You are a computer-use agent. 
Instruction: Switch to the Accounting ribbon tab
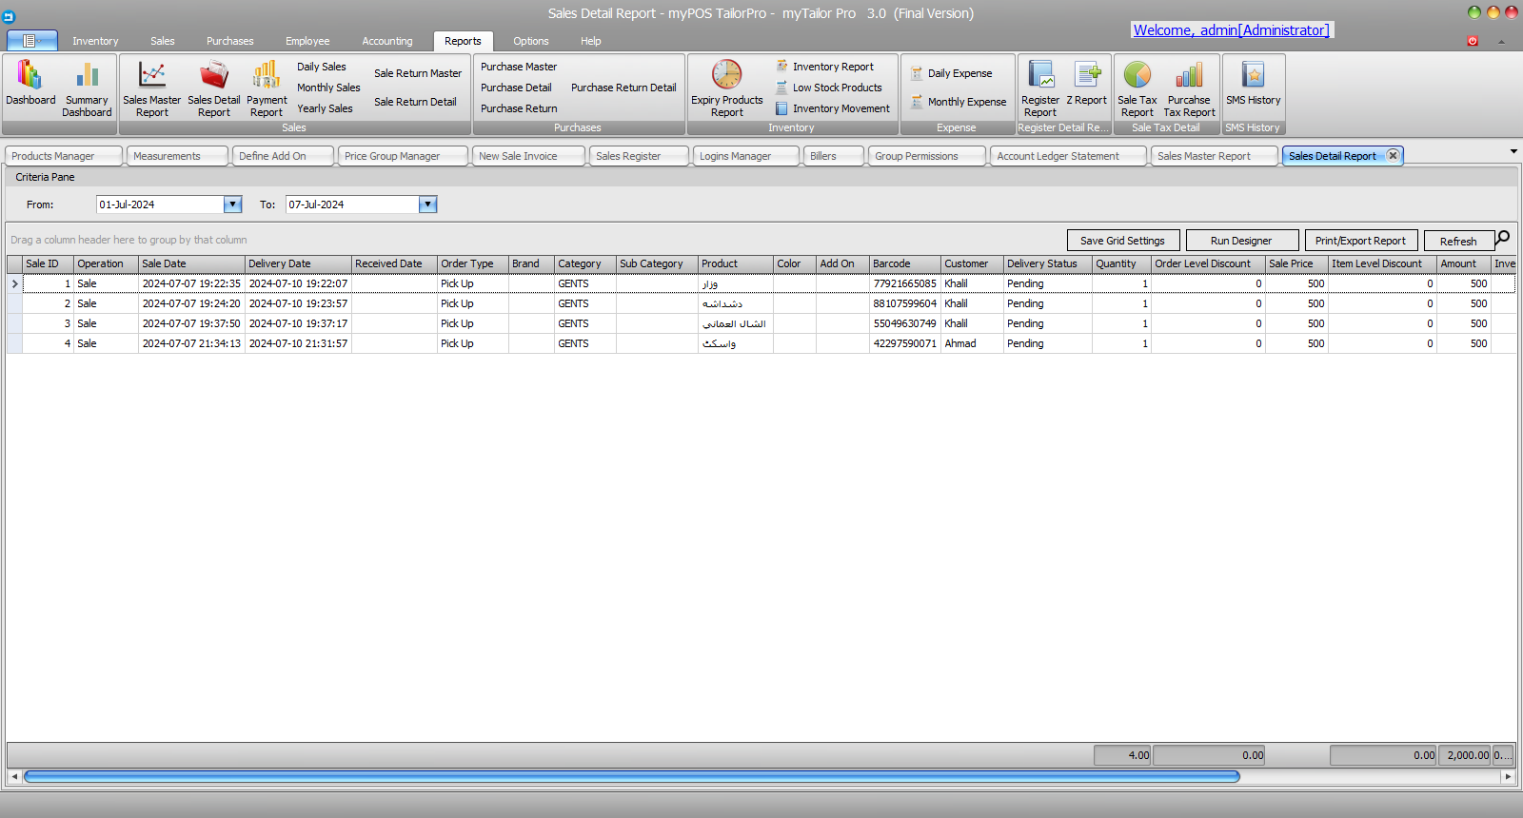(386, 41)
